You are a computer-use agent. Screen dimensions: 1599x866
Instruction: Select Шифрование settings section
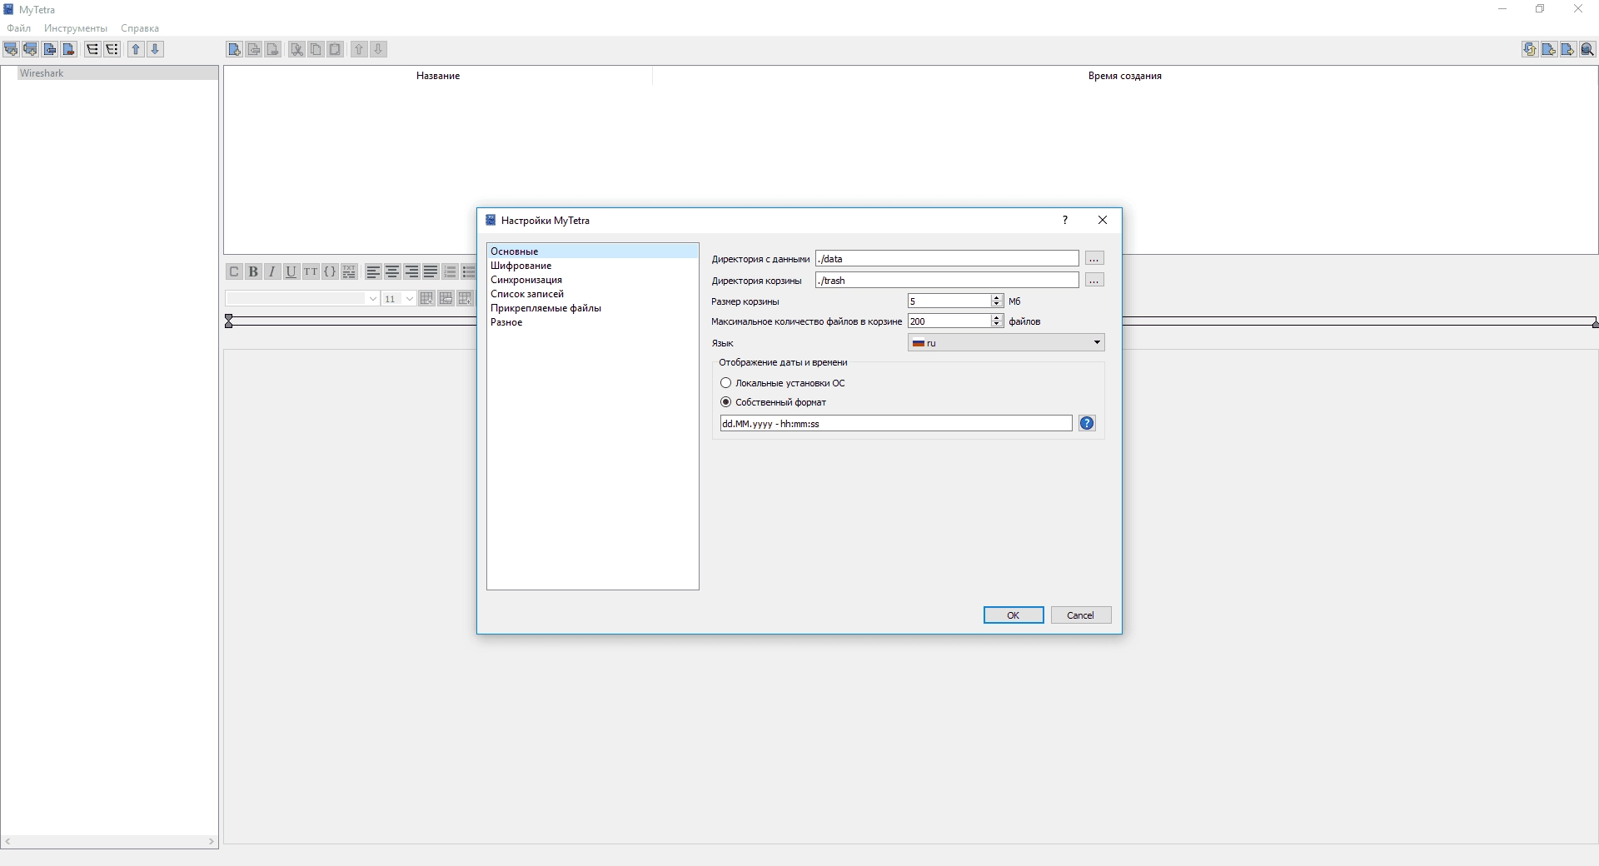(x=592, y=266)
